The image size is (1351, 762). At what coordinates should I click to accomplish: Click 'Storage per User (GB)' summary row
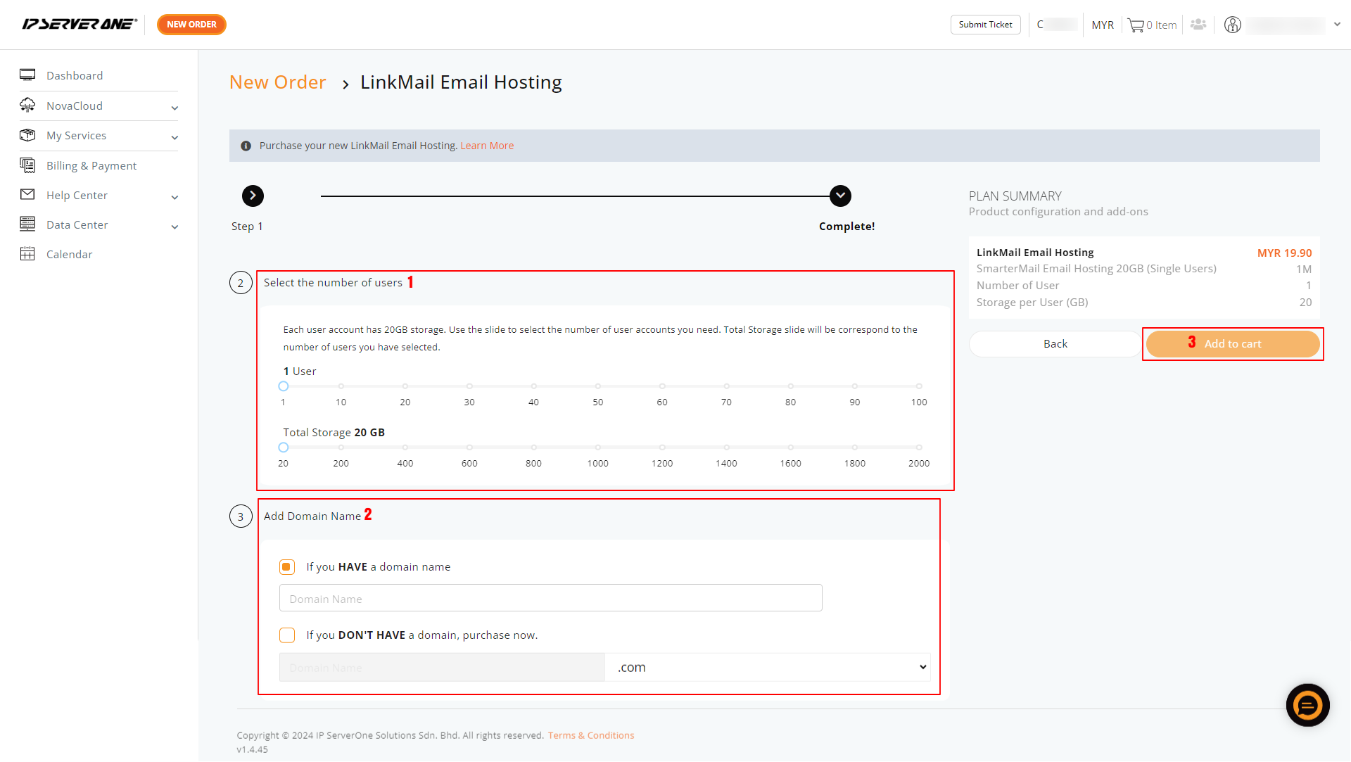point(1144,303)
